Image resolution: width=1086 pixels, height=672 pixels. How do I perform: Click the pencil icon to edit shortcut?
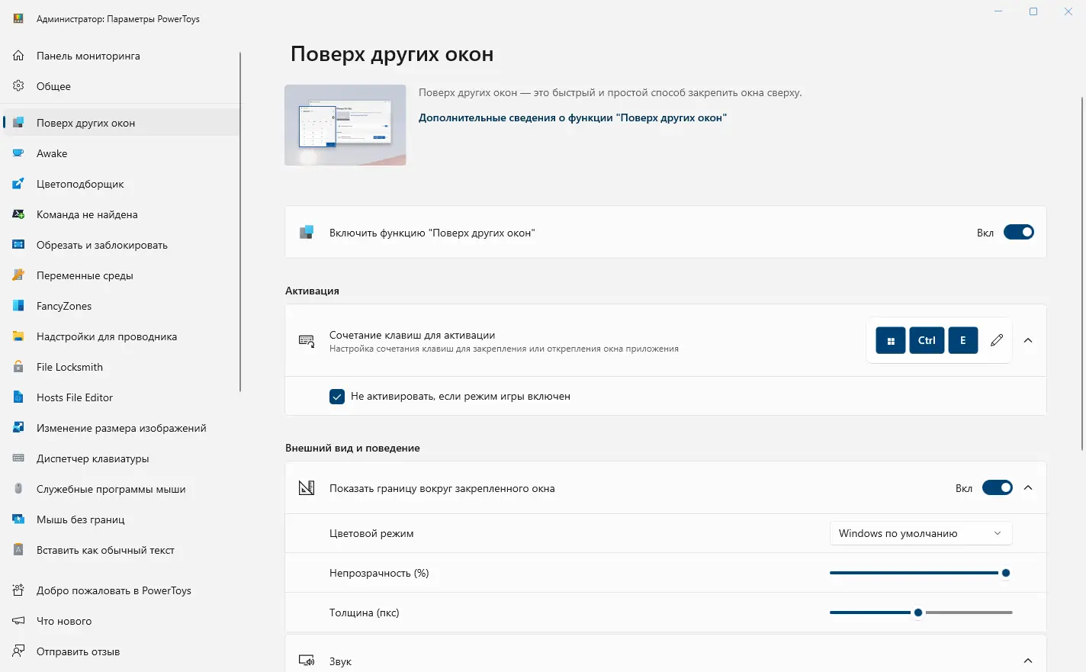[997, 340]
